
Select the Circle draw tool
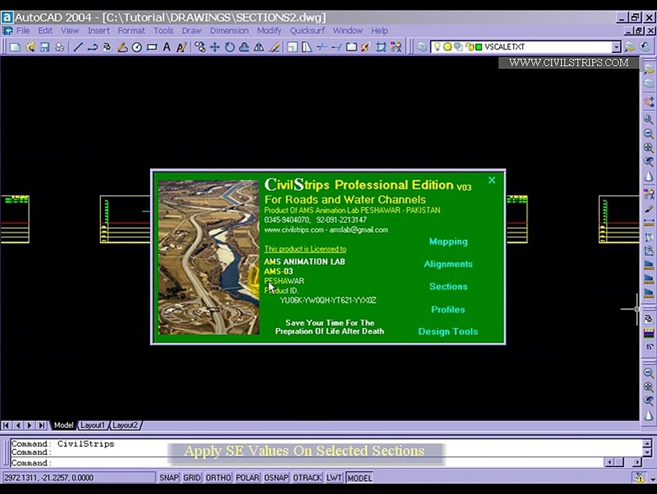point(137,47)
